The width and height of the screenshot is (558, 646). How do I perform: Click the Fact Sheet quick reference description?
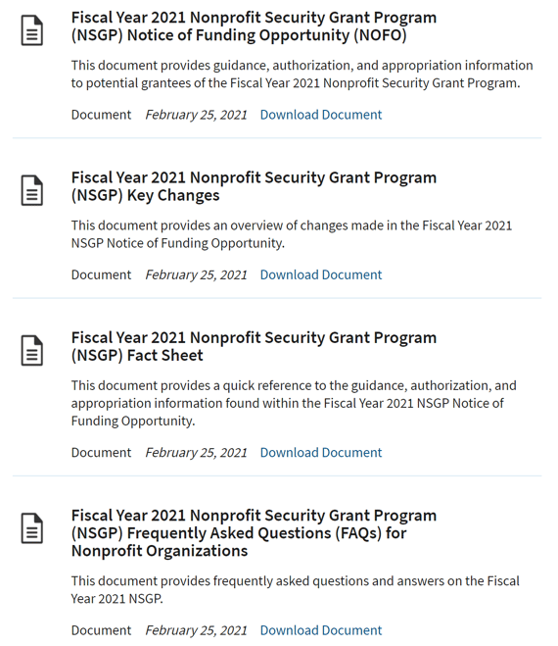294,403
